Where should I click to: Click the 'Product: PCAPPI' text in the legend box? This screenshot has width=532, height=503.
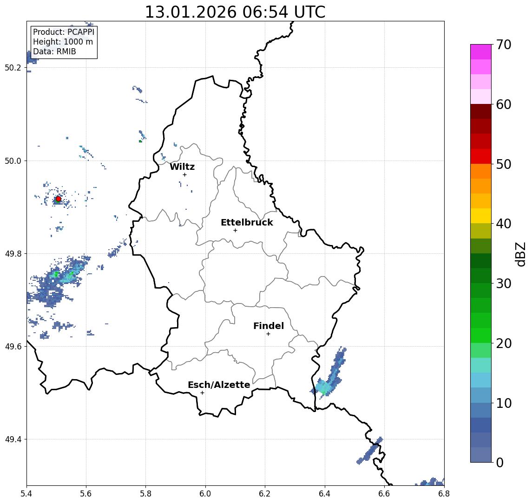[x=64, y=32]
